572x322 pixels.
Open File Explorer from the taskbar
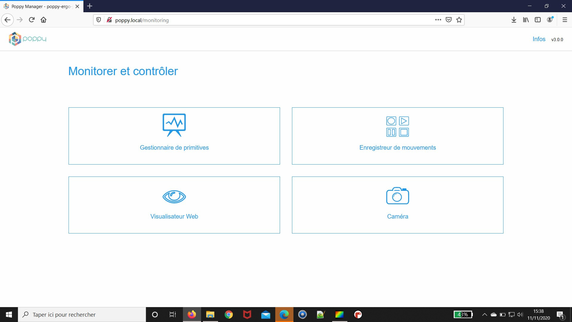(210, 315)
